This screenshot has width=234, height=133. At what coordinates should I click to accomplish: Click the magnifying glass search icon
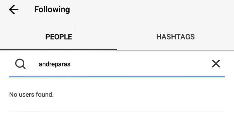[x=20, y=64]
